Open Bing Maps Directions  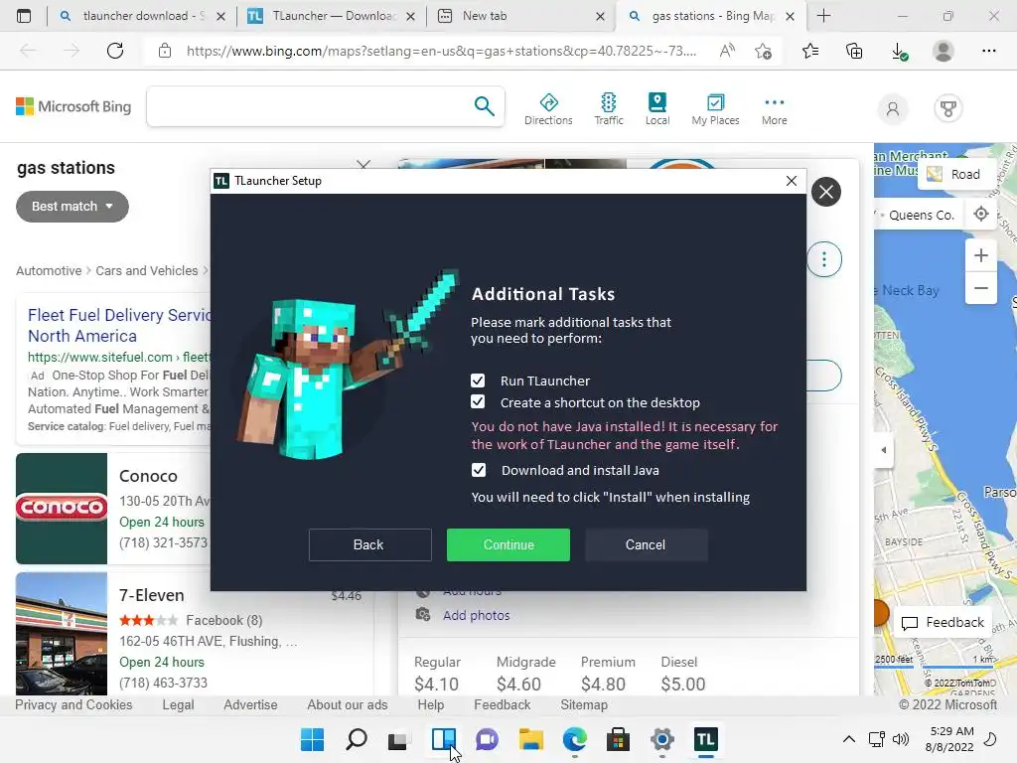point(548,109)
